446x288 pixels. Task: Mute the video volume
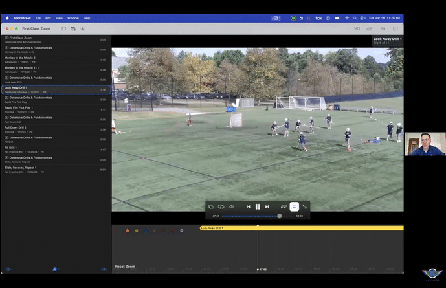[231, 206]
